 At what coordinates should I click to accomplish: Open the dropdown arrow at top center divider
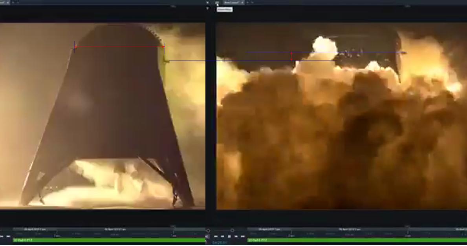point(207,3)
